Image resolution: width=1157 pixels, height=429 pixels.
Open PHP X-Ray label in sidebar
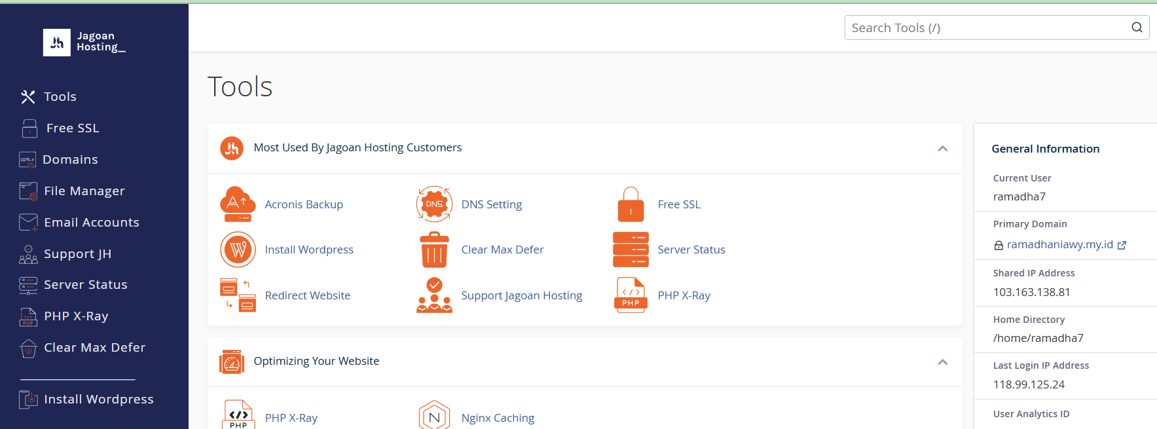76,316
